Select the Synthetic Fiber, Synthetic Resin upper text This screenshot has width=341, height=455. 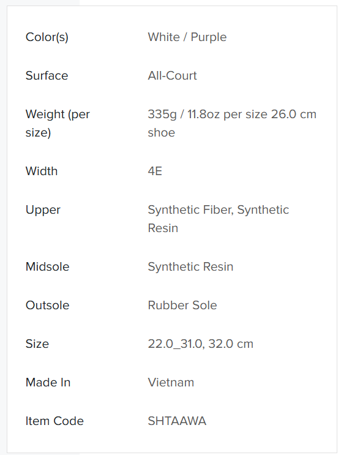(218, 219)
